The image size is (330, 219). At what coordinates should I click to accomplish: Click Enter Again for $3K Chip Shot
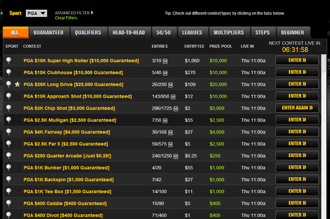point(297,108)
